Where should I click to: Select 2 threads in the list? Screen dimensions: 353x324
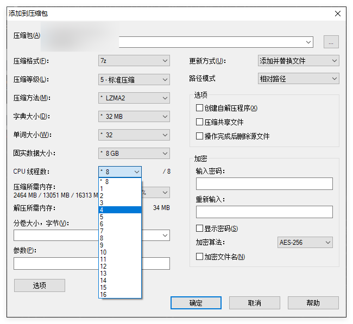tap(120, 196)
